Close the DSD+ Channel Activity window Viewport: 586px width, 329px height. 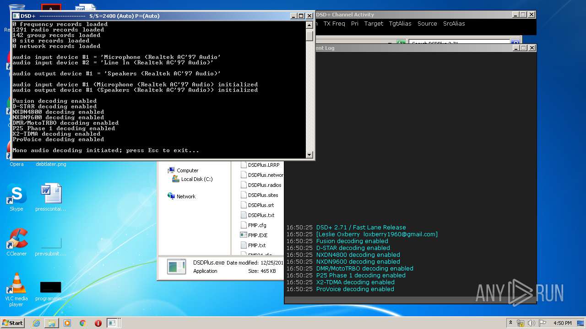coord(531,15)
